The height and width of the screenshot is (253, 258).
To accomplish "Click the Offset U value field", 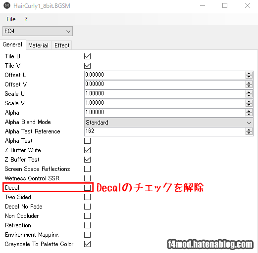I will pyautogui.click(x=165, y=75).
